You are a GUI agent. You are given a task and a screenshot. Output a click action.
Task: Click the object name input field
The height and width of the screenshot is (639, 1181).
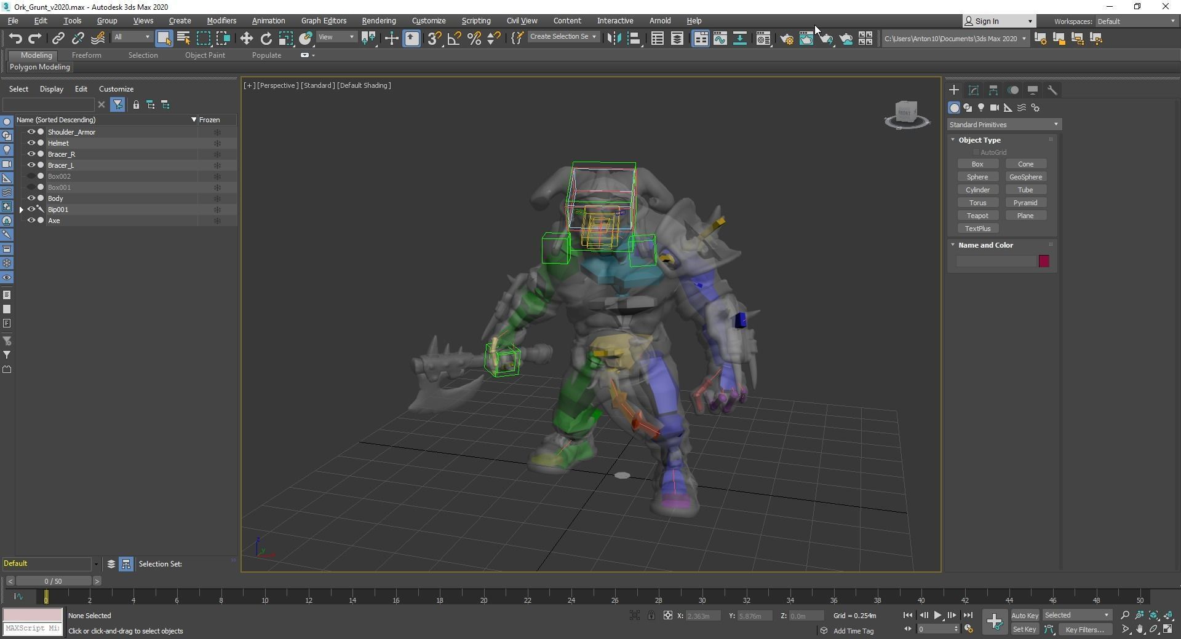(996, 262)
